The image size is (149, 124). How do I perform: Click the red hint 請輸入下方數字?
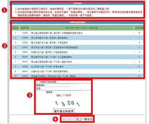pyautogui.click(x=64, y=95)
